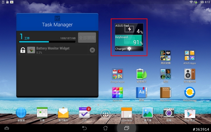Open the battery charging status icon
The height and width of the screenshot is (132, 211).
click(202, 2)
